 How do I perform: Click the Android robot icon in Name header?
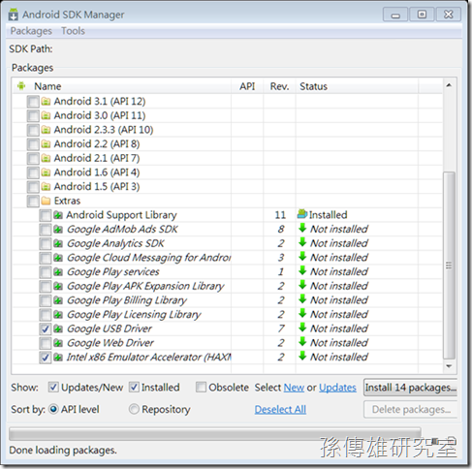pyautogui.click(x=21, y=86)
